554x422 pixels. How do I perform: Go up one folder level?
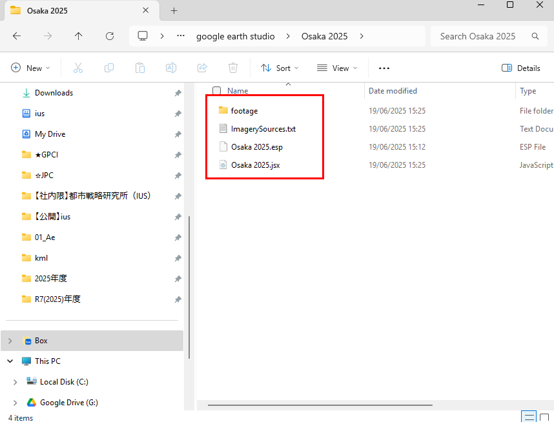(79, 36)
